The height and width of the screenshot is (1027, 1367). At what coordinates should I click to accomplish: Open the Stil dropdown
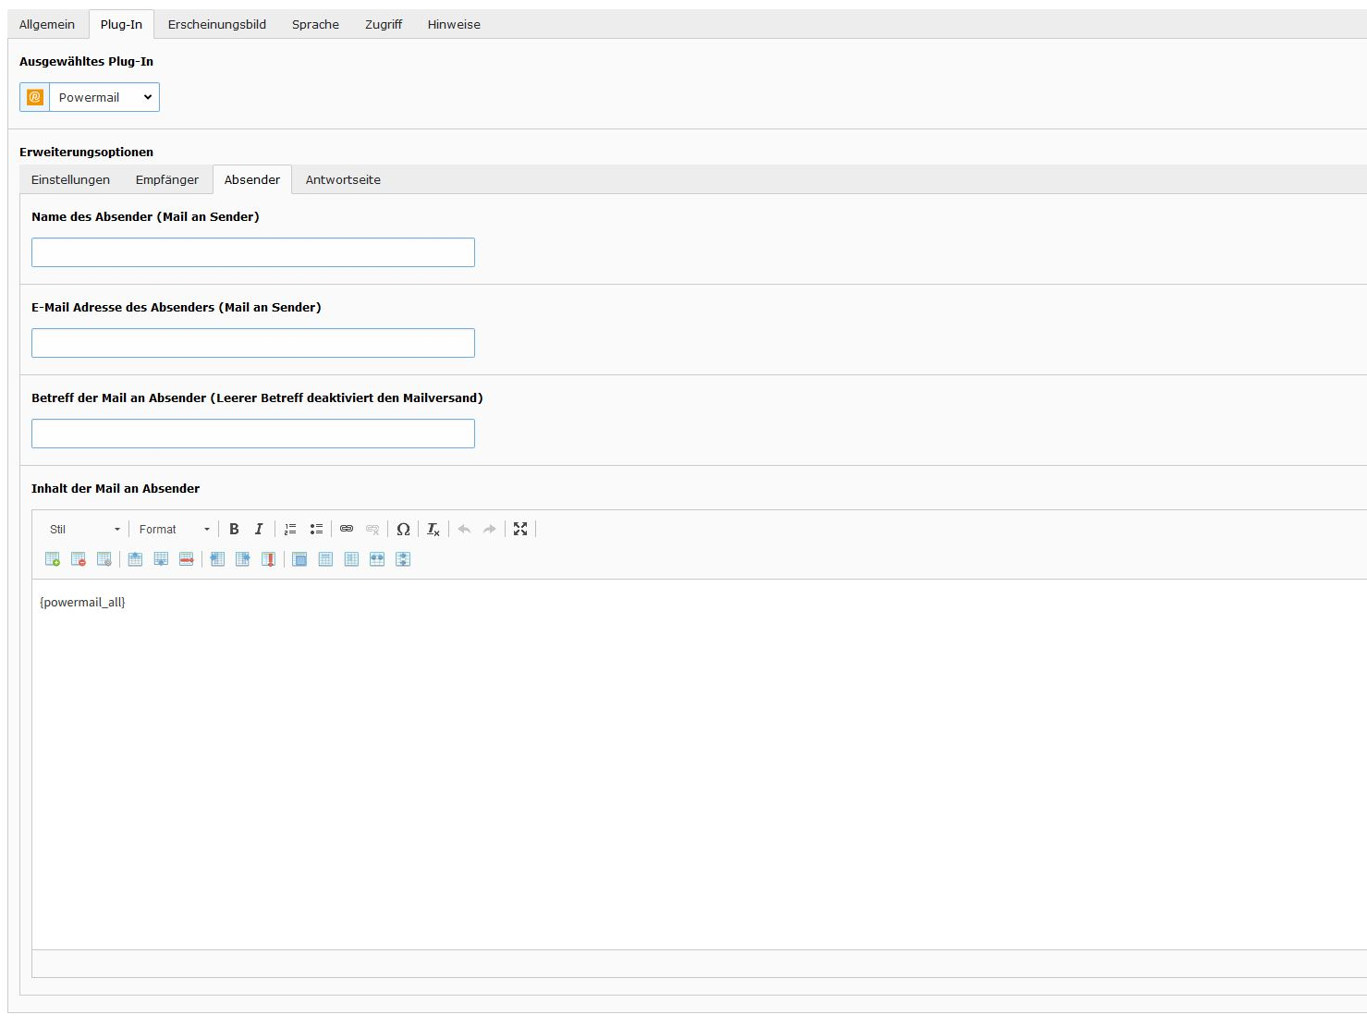pyautogui.click(x=84, y=530)
